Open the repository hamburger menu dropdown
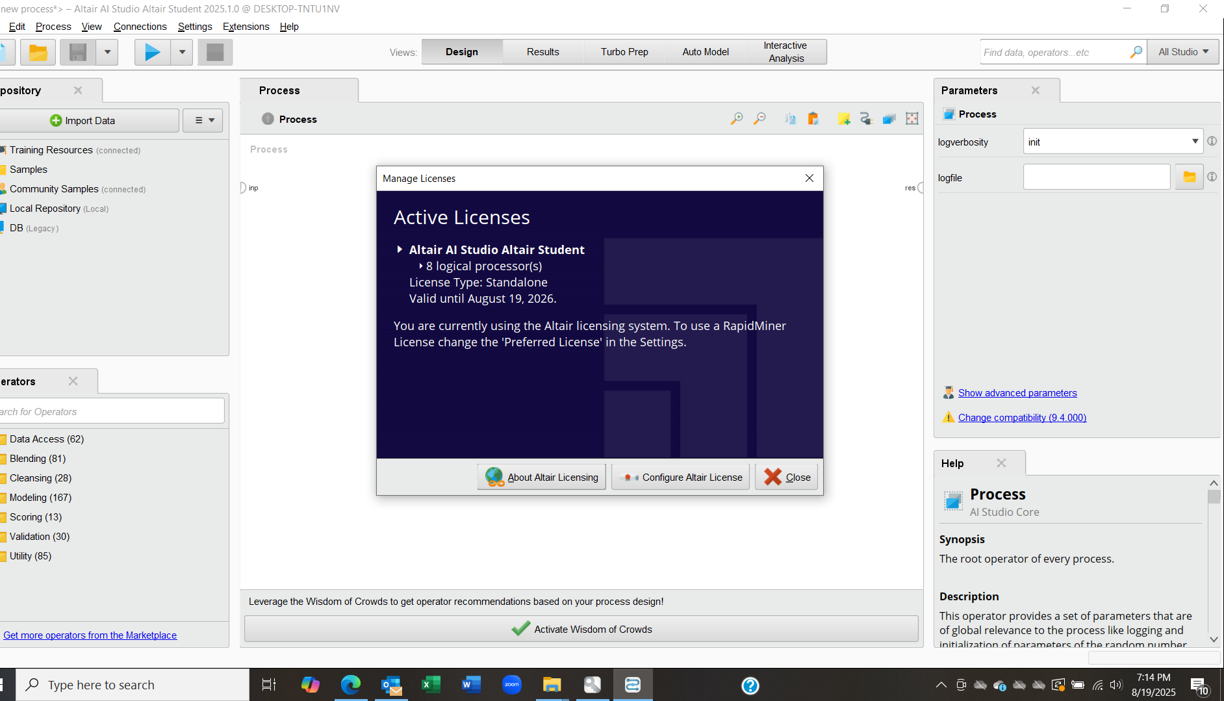Viewport: 1224px width, 701px height. [203, 121]
